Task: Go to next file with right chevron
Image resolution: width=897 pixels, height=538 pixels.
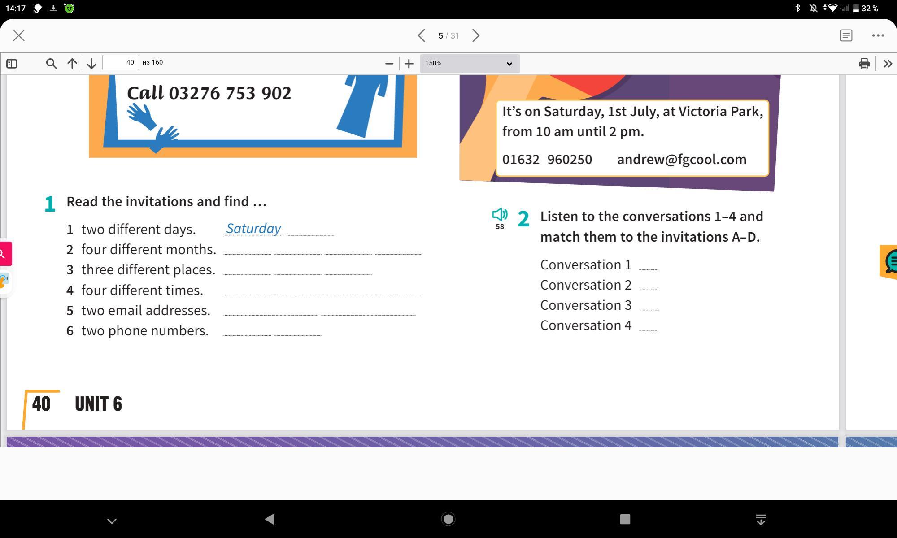Action: 476,35
